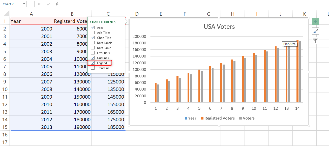Select row 10 header

pos(5,89)
